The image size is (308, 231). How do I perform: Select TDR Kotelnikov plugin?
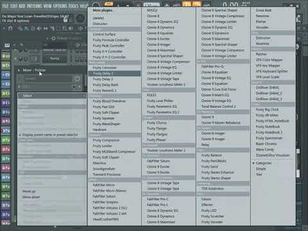(212, 189)
